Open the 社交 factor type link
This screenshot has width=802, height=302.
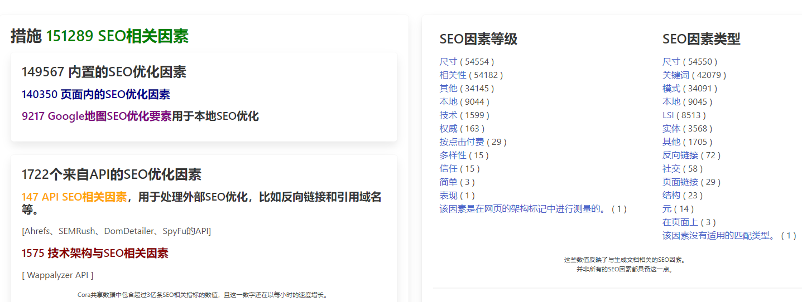(x=671, y=169)
